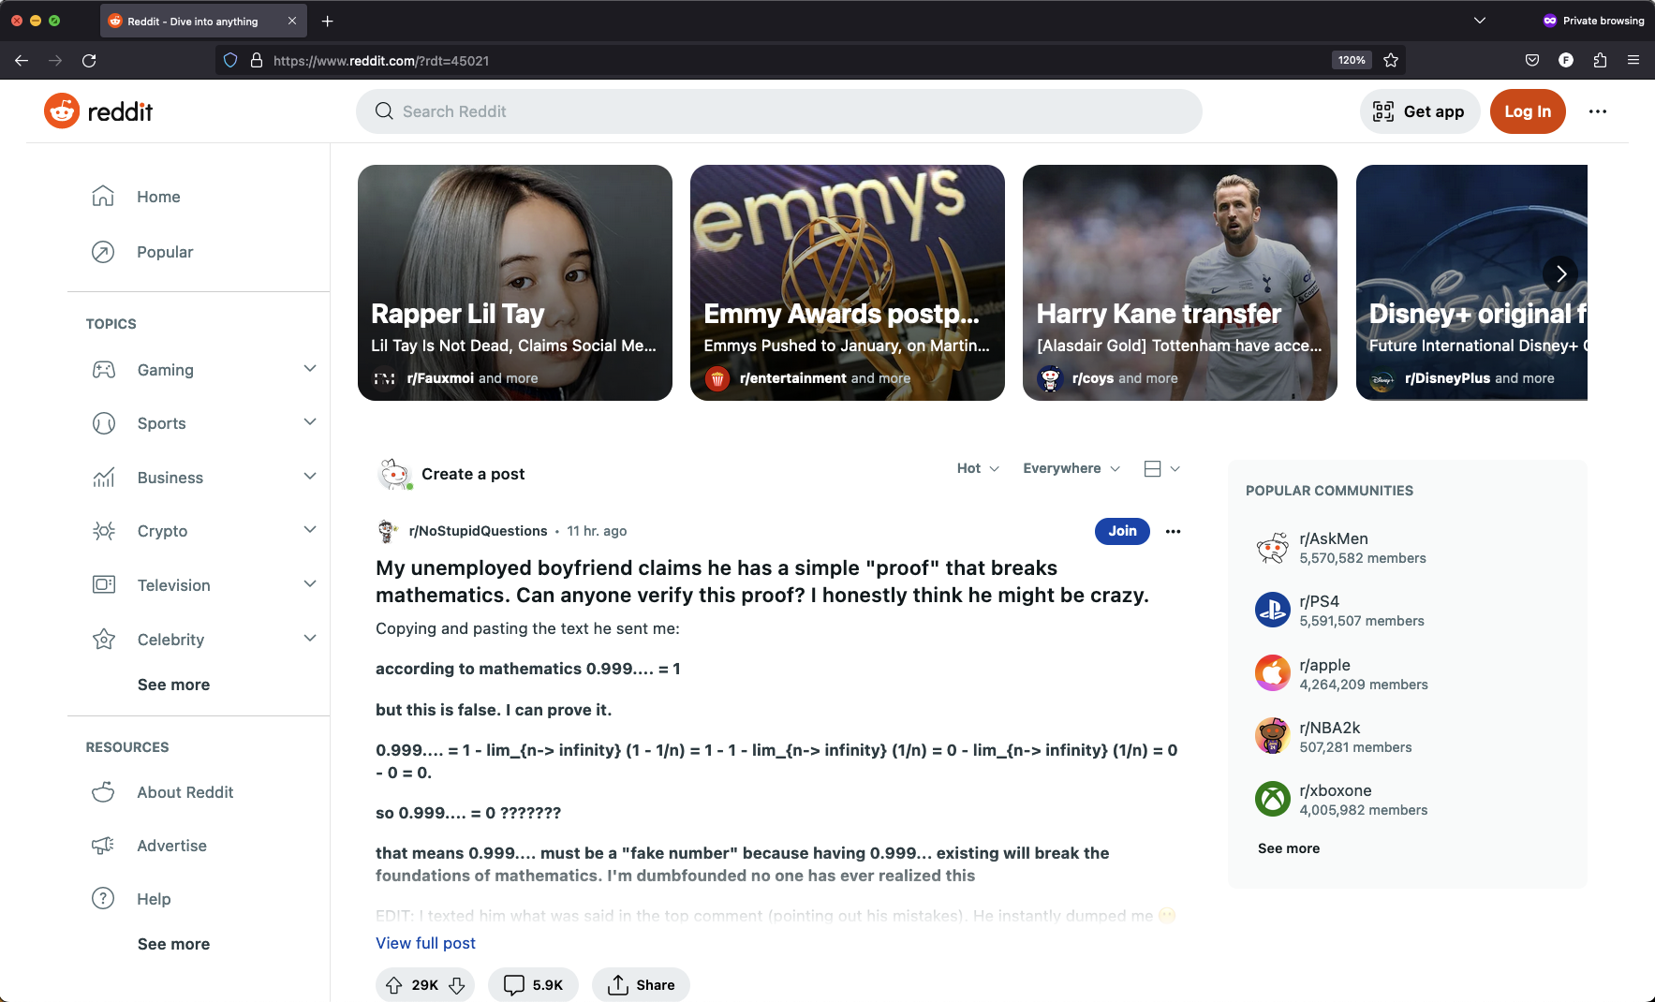The image size is (1655, 1002).
Task: Click See more under Topics
Action: [x=173, y=685]
